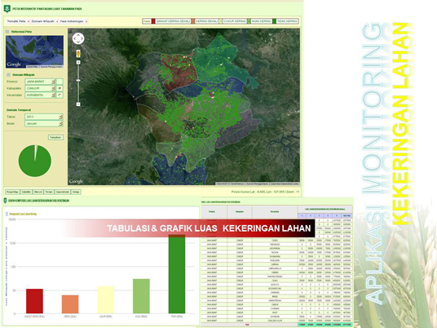Click the Indonesia reference map thumbnail
This screenshot has width=437, height=328.
tap(34, 52)
